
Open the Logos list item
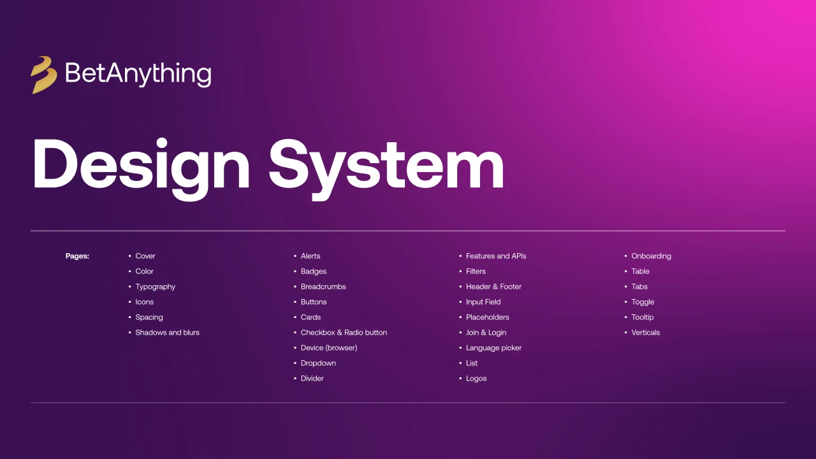476,379
